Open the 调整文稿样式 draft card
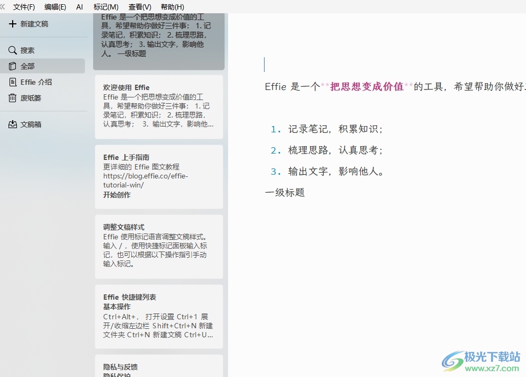Image resolution: width=526 pixels, height=377 pixels. (x=159, y=246)
